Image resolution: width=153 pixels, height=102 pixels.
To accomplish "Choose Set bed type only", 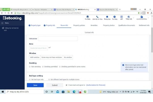I will [x=30, y=80].
